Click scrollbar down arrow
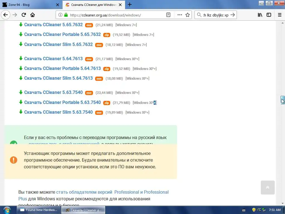 point(282,203)
